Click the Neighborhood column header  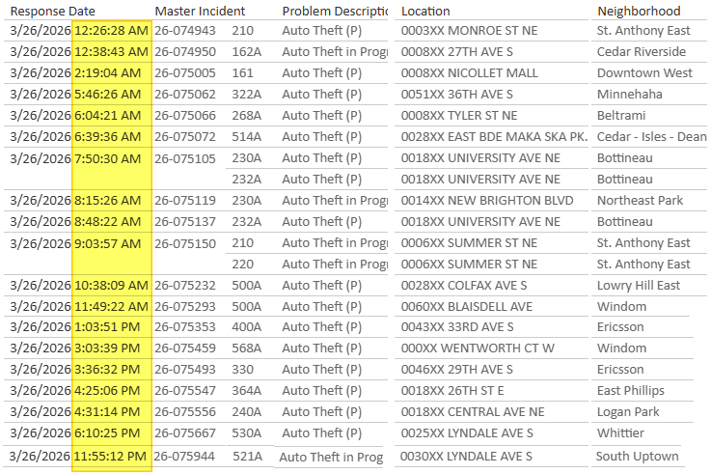pos(639,11)
